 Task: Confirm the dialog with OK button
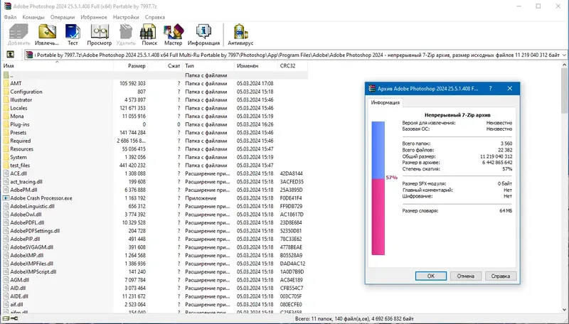(x=431, y=276)
